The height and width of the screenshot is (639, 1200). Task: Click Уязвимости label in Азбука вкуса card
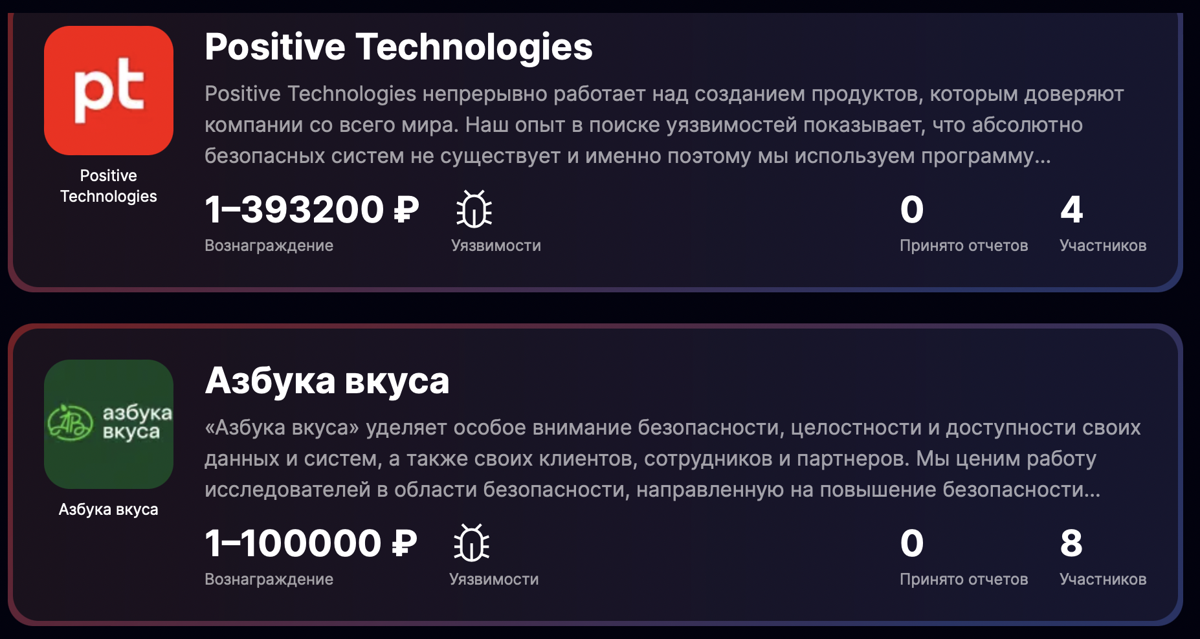click(494, 579)
